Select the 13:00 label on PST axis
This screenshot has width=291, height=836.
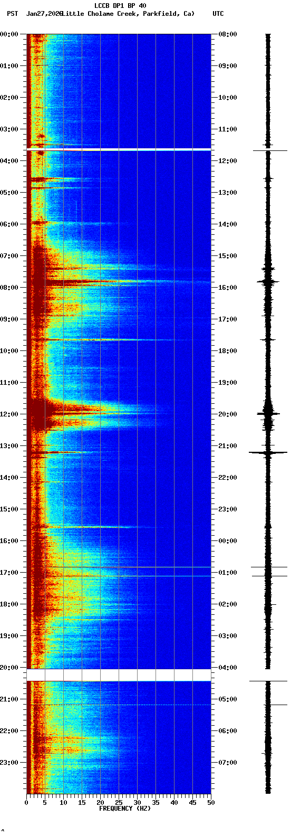[x=8, y=446]
